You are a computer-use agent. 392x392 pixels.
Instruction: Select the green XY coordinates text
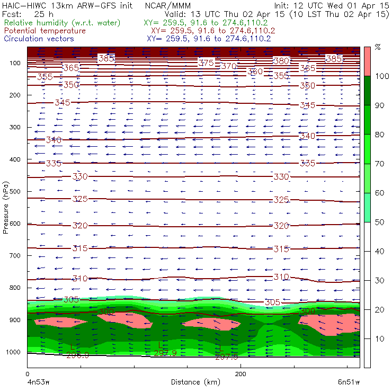(206, 23)
